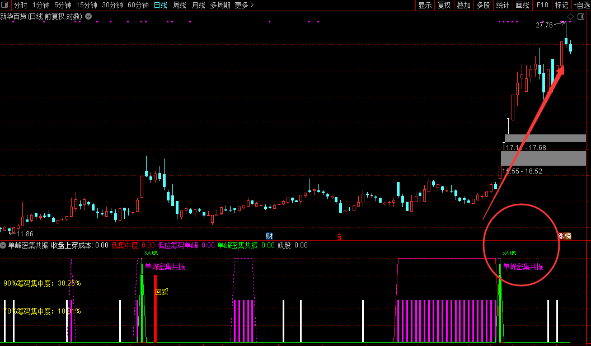This screenshot has height=346, width=591.
Task: Open the 画线 drawing tools
Action: click(x=522, y=5)
